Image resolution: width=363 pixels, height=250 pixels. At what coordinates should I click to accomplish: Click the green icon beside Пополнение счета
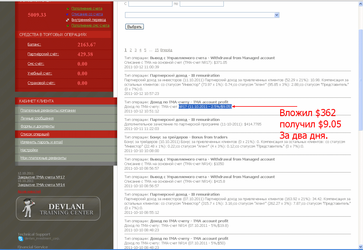coord(67,9)
